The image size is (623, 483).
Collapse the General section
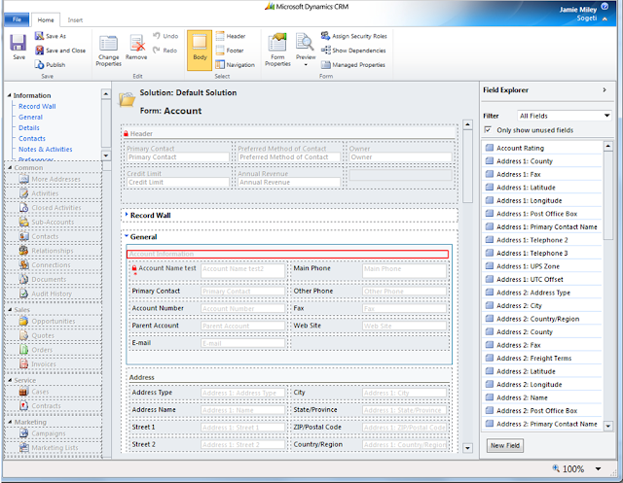pyautogui.click(x=127, y=236)
